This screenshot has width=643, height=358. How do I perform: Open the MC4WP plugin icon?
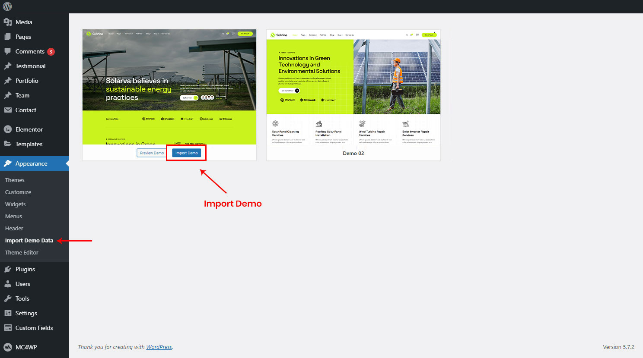point(8,347)
